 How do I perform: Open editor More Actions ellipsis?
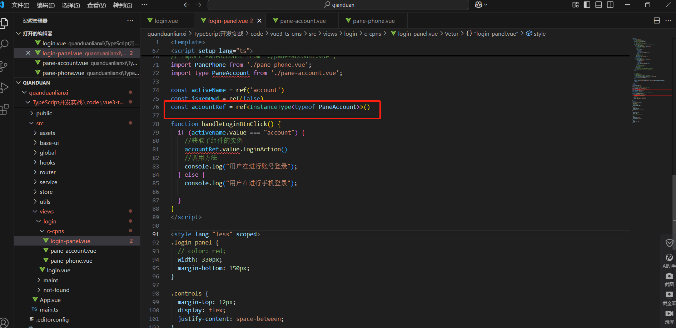(x=668, y=21)
